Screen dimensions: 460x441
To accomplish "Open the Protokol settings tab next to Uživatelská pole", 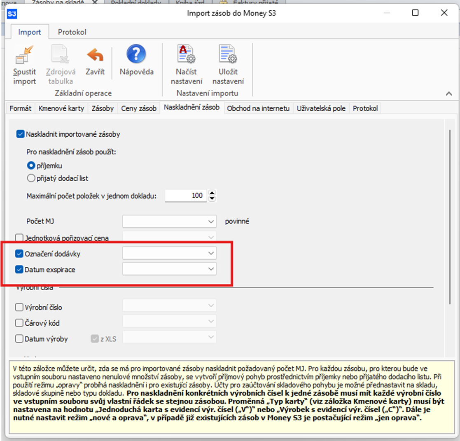I will [365, 108].
